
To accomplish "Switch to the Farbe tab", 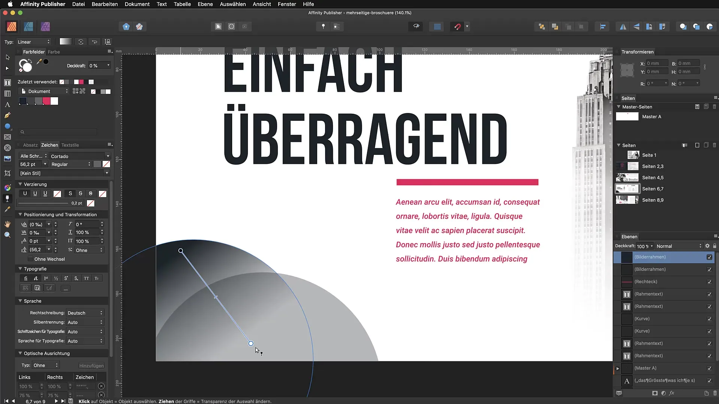I will (54, 52).
